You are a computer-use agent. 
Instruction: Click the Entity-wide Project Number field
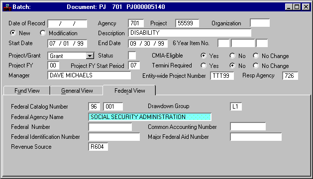222,76
